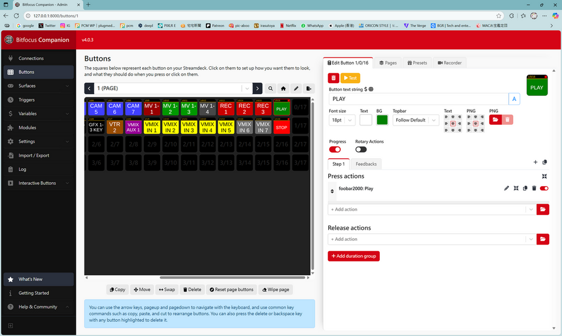Go to previous page arrow

[89, 88]
